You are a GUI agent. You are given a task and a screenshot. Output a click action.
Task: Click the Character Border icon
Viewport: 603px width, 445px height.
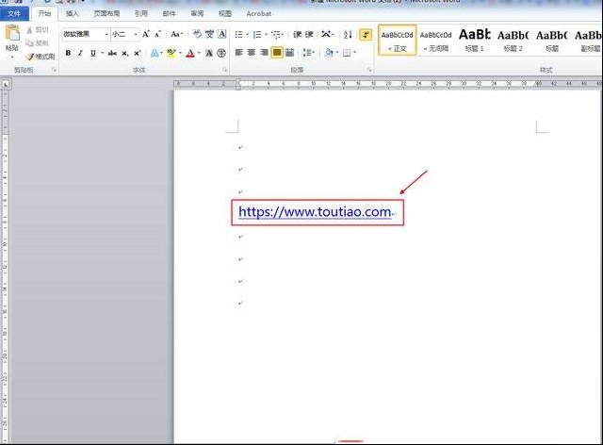coord(222,34)
